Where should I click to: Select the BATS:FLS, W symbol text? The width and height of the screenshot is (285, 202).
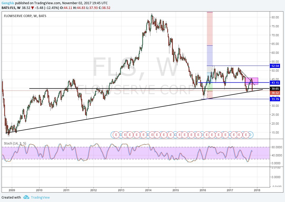pyautogui.click(x=11, y=8)
